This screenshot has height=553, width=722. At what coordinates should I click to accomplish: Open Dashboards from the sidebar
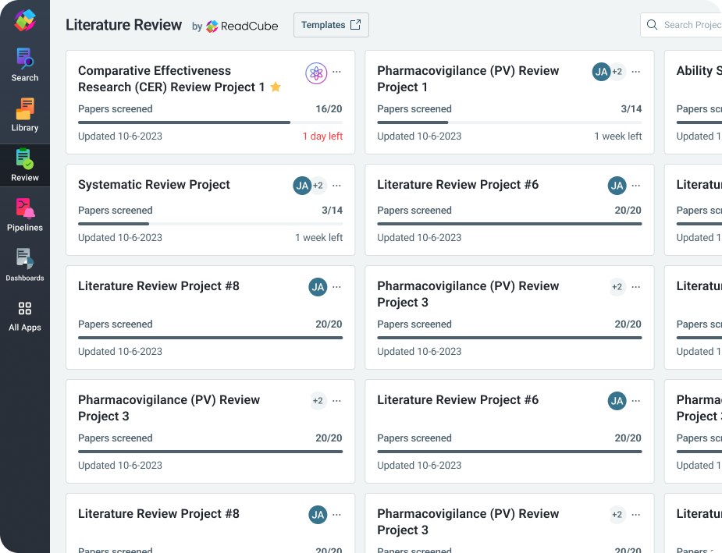(25, 264)
